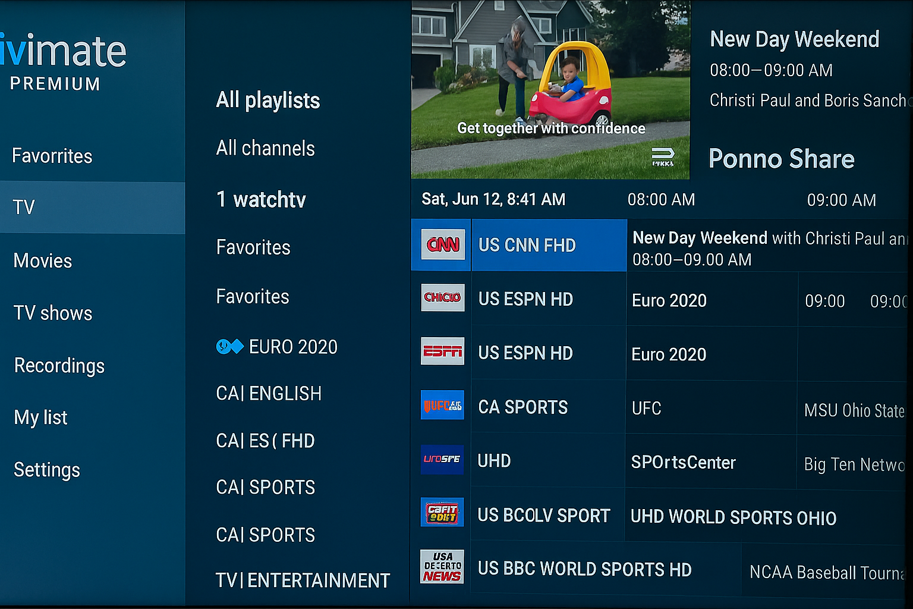Select the ESPN channel logo
Screen dimensions: 913x609
coord(443,351)
